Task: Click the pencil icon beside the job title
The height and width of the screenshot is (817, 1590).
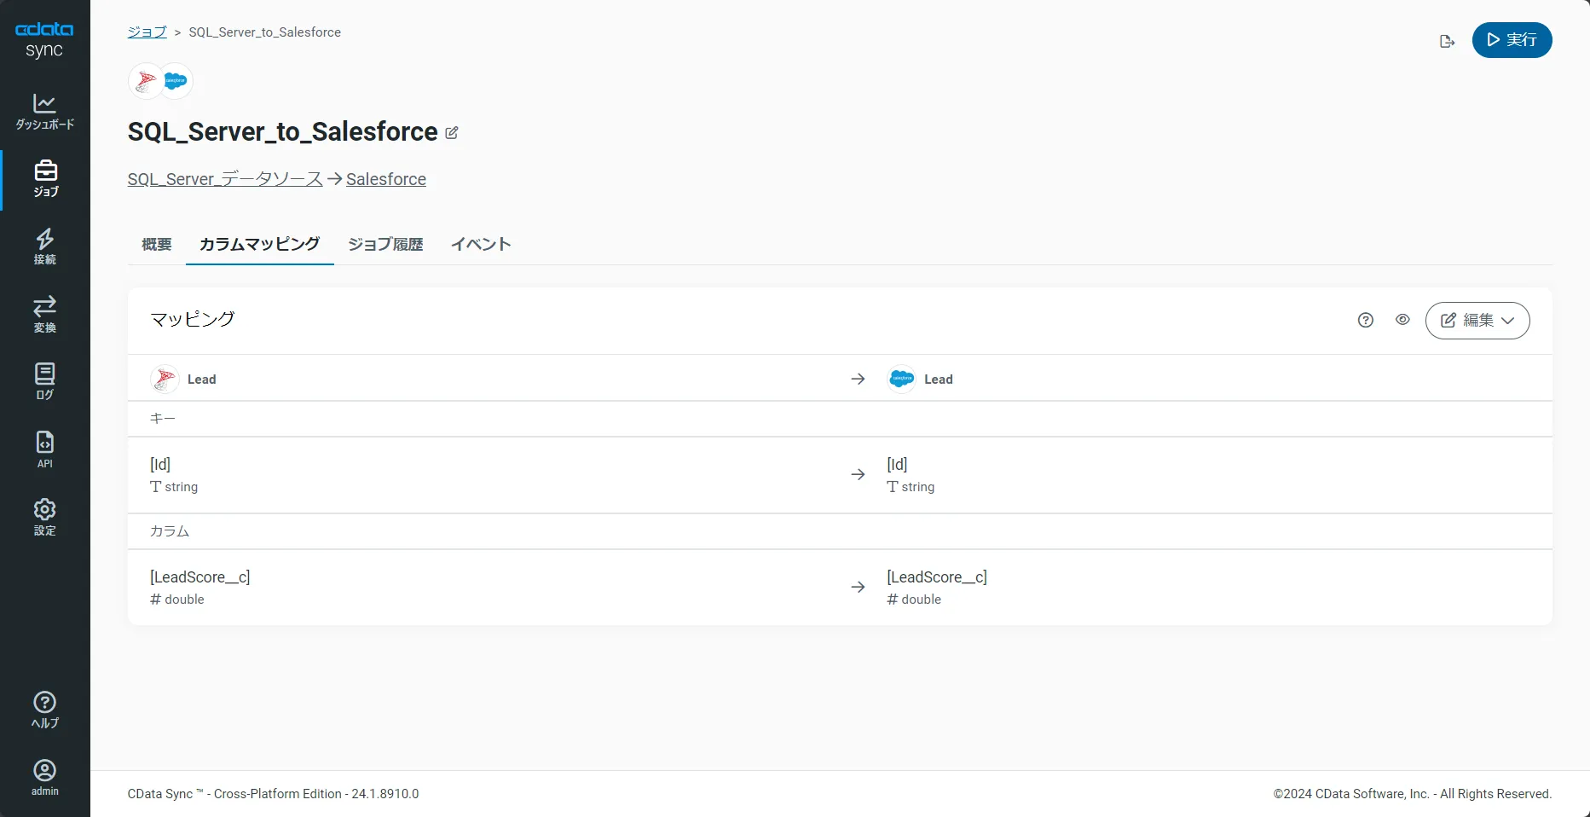Action: point(452,133)
